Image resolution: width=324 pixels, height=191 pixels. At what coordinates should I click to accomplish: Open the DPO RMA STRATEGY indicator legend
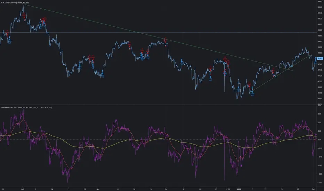(26, 108)
